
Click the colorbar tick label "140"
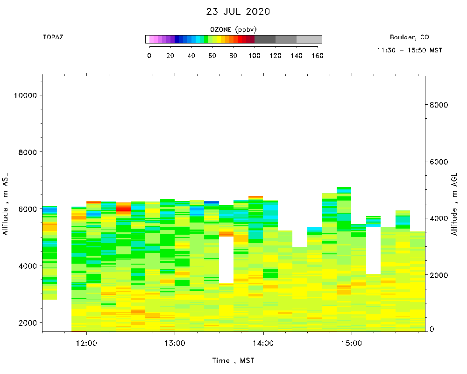(x=297, y=56)
